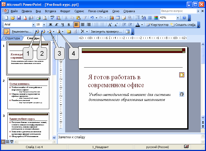Screen dimensions: 206x151
Task: Select slide 2 thumbnail Состав комплекса
Action: 28,93
